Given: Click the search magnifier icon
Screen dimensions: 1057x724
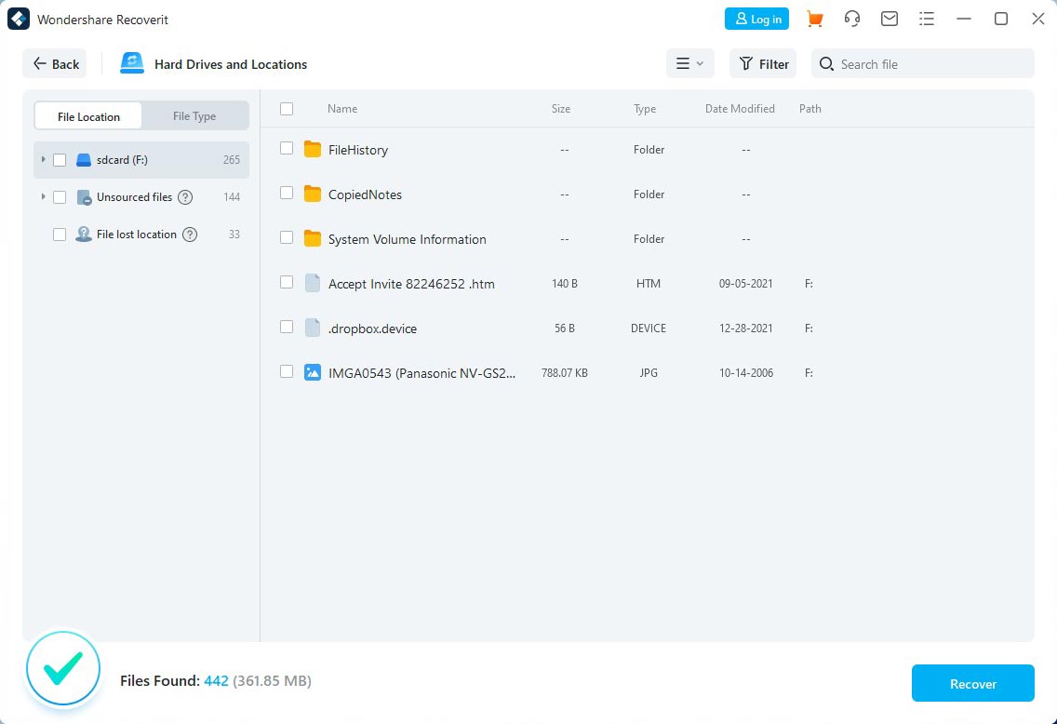Looking at the screenshot, I should pyautogui.click(x=826, y=64).
